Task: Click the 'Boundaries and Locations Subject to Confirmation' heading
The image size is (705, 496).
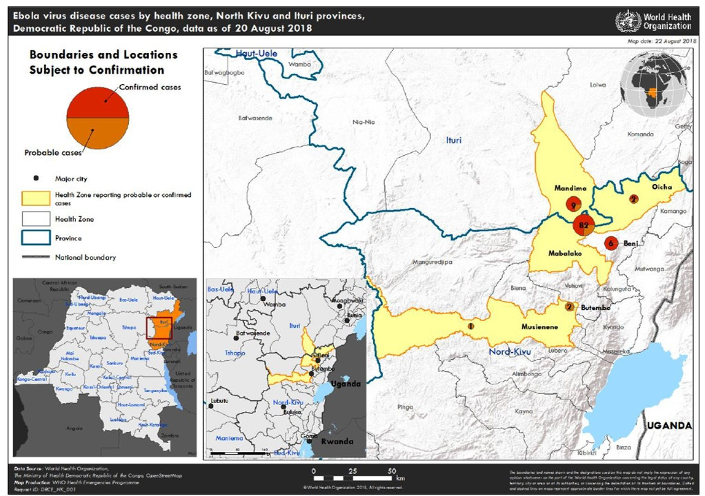Action: coord(103,63)
